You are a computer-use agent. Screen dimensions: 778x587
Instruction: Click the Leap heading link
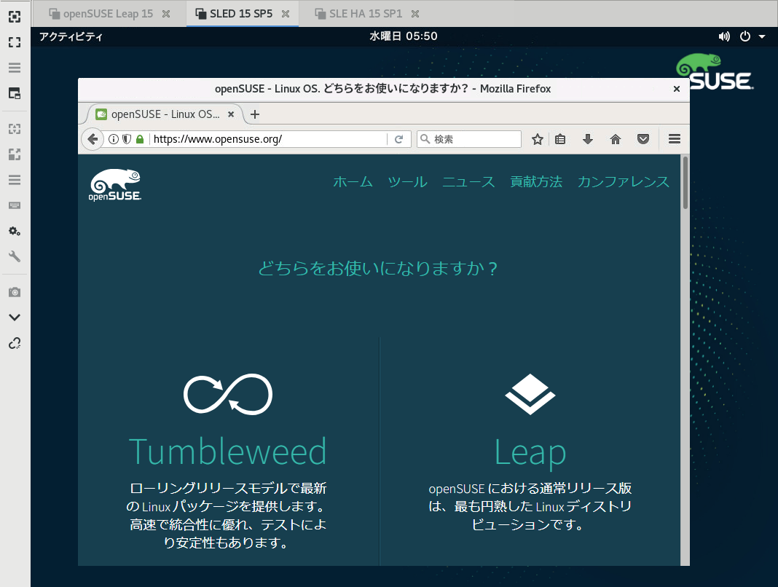530,453
